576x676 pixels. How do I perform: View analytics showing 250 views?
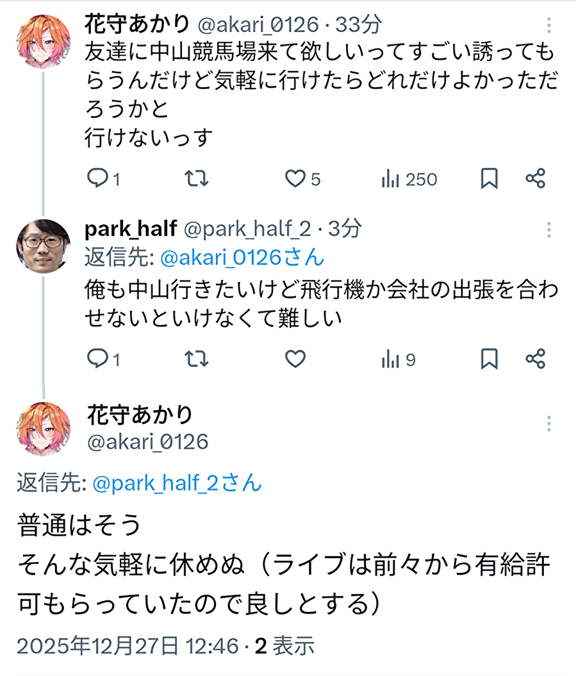(x=390, y=179)
